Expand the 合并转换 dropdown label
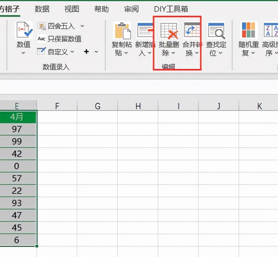278x257 pixels. click(x=192, y=48)
